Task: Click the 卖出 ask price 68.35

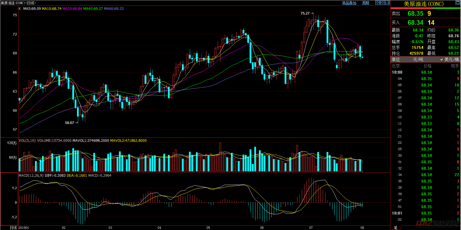Action: pyautogui.click(x=416, y=14)
